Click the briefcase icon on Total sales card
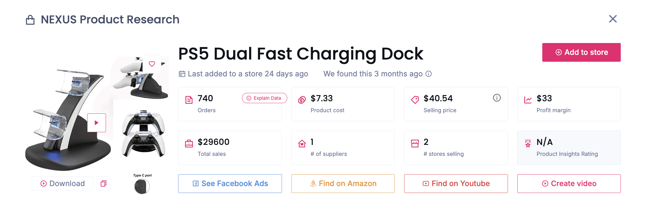647x202 pixels. (x=189, y=143)
